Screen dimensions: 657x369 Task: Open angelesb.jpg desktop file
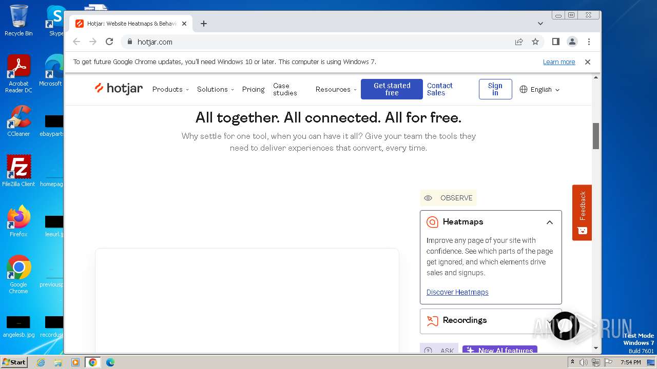[x=18, y=327]
